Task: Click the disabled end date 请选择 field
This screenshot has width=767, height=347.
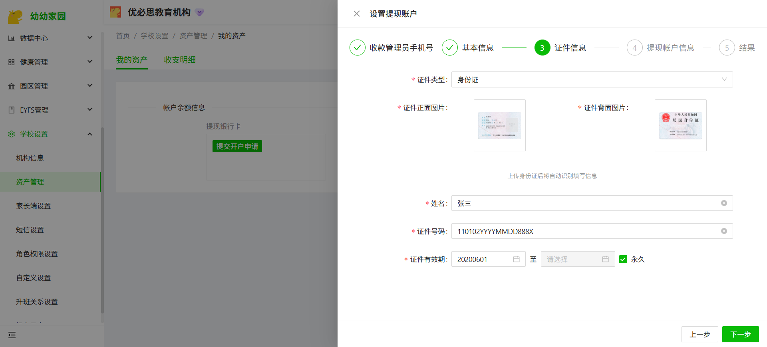Action: pos(578,259)
